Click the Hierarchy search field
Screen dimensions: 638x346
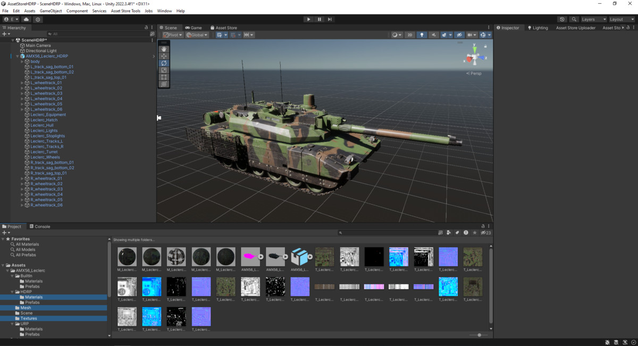[x=98, y=34]
